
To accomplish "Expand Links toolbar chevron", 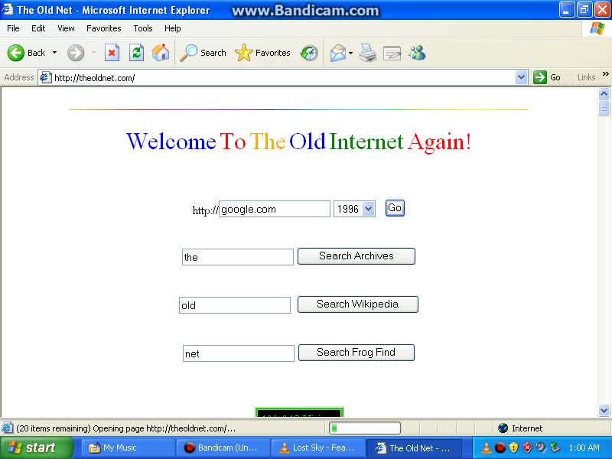I will [605, 74].
